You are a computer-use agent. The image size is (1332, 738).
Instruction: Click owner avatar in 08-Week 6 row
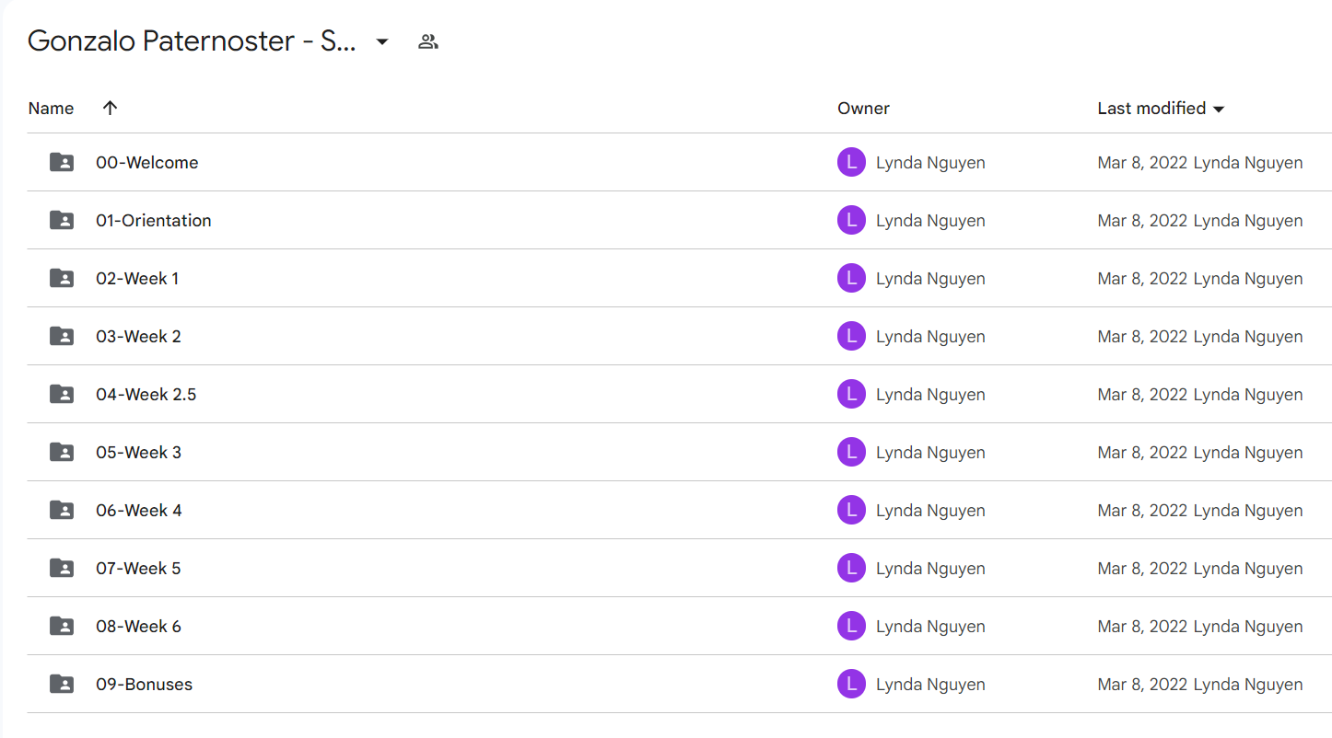(851, 626)
